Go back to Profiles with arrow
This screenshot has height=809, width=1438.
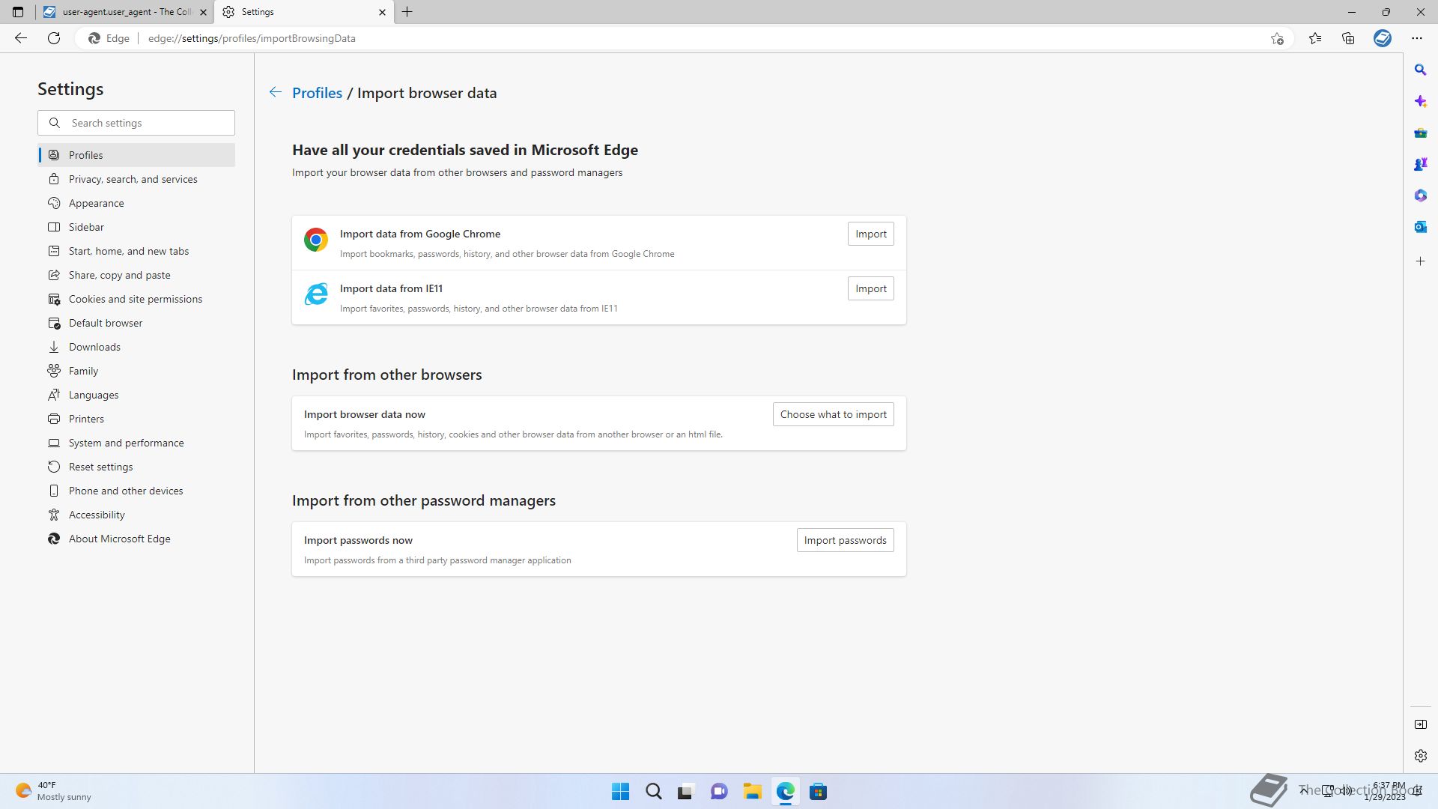(x=276, y=92)
